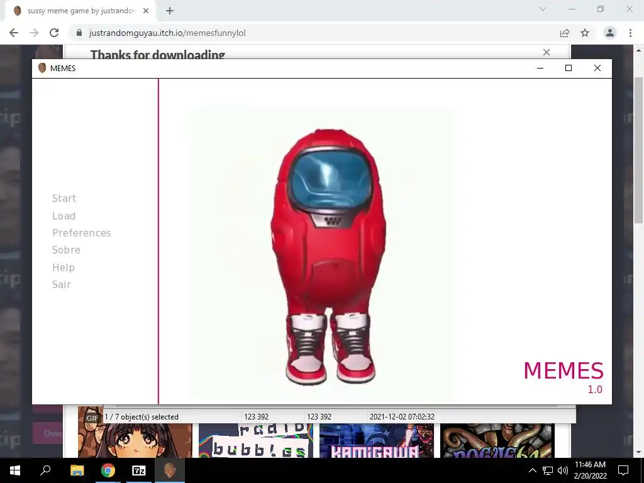Close the MEMES game window
This screenshot has height=483, width=644.
[x=597, y=68]
